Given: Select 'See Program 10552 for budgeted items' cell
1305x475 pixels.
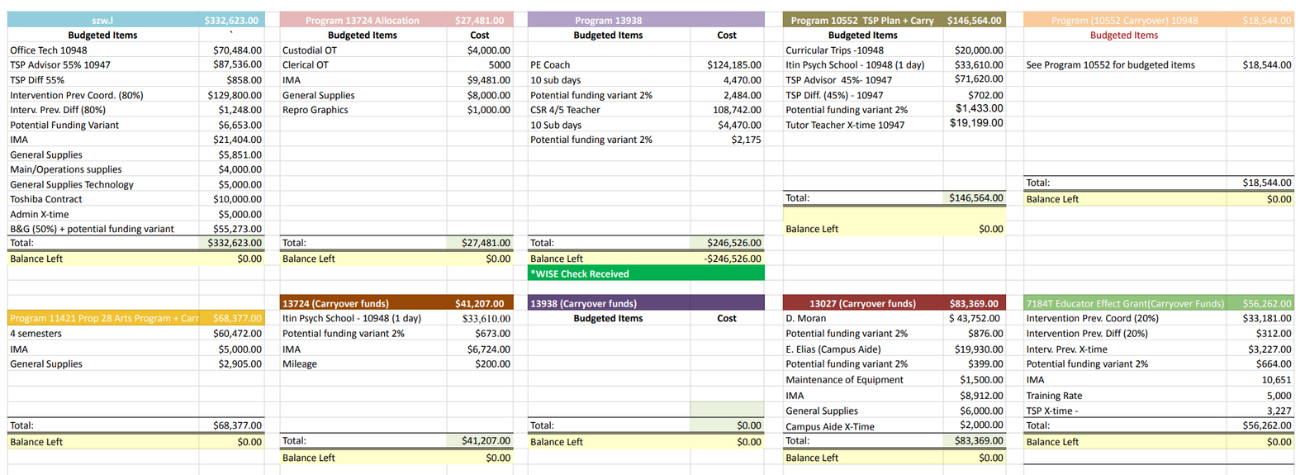Looking at the screenshot, I should coord(1124,65).
